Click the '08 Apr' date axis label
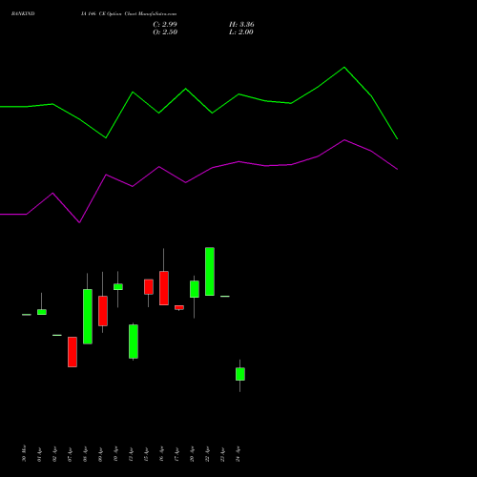Image resolution: width=477 pixels, height=477 pixels. coord(85,454)
